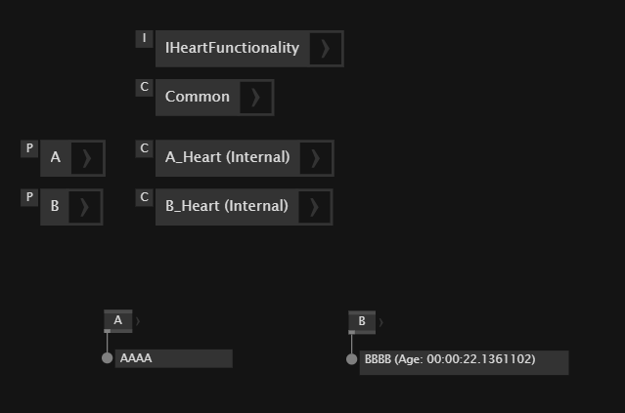Select the A node above the AAAA box
The image size is (625, 413).
(x=117, y=320)
